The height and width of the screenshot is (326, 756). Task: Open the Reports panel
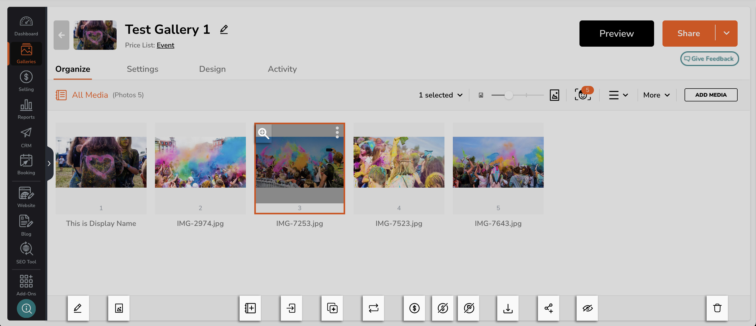[26, 109]
